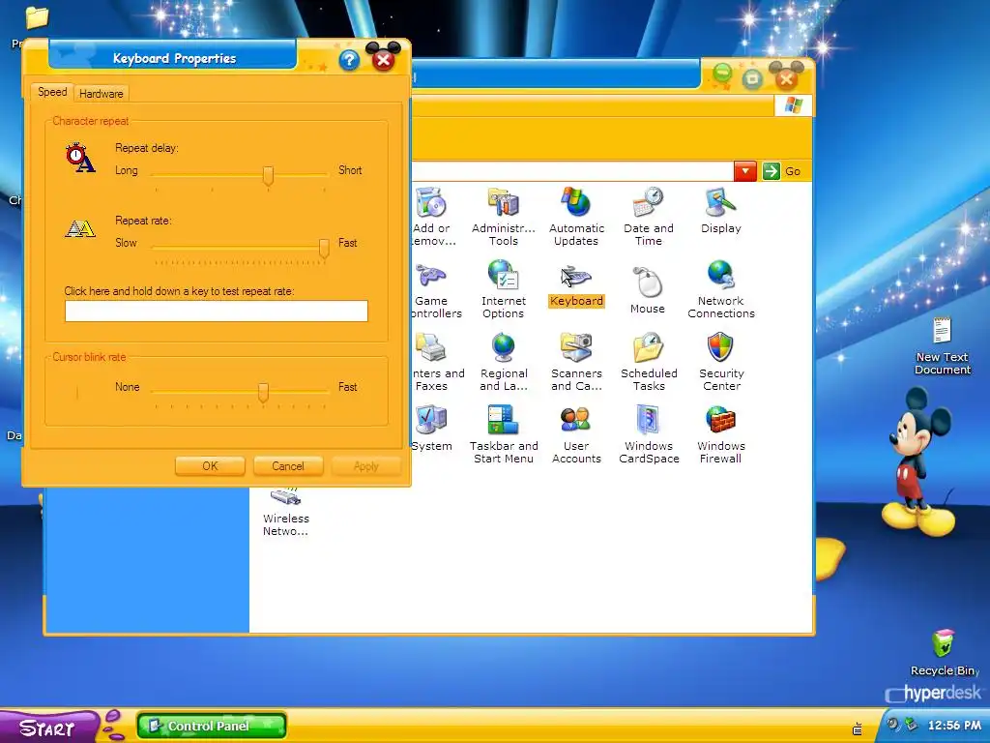
Task: Open the Game Controllers icon
Action: tap(434, 289)
